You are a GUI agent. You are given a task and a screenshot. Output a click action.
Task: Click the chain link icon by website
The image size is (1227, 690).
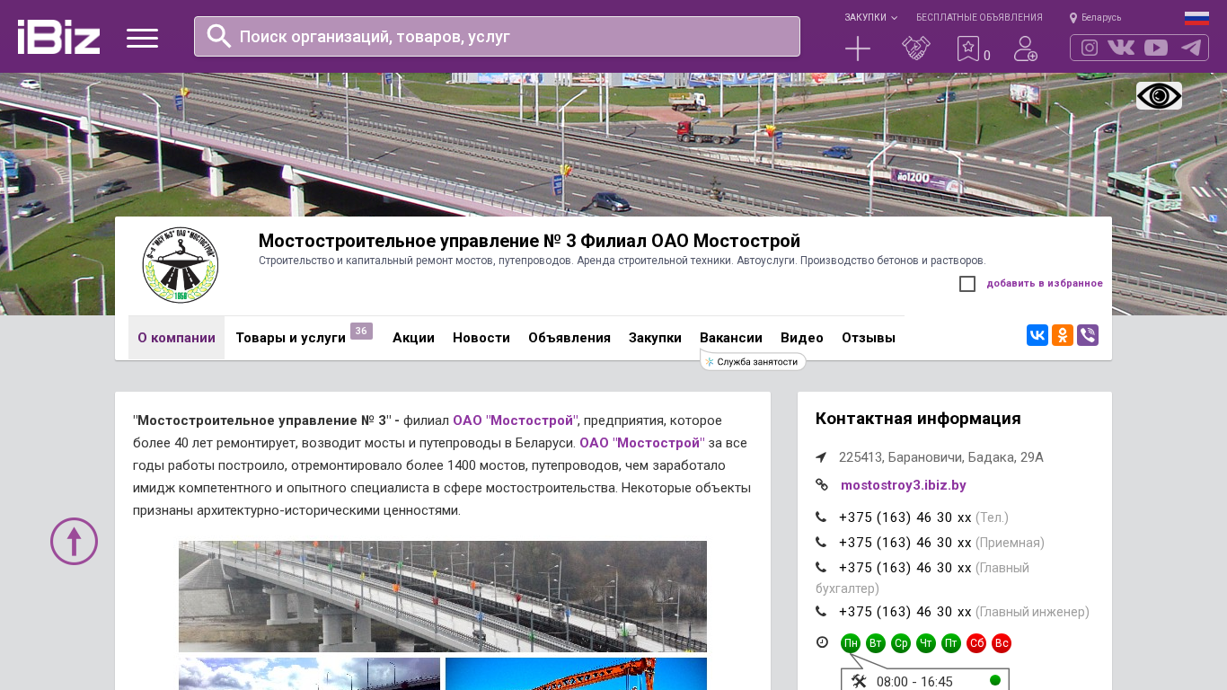coord(821,485)
